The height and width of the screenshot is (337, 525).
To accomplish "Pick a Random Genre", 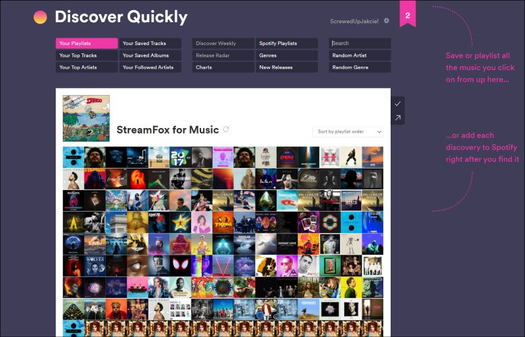I will (x=360, y=67).
